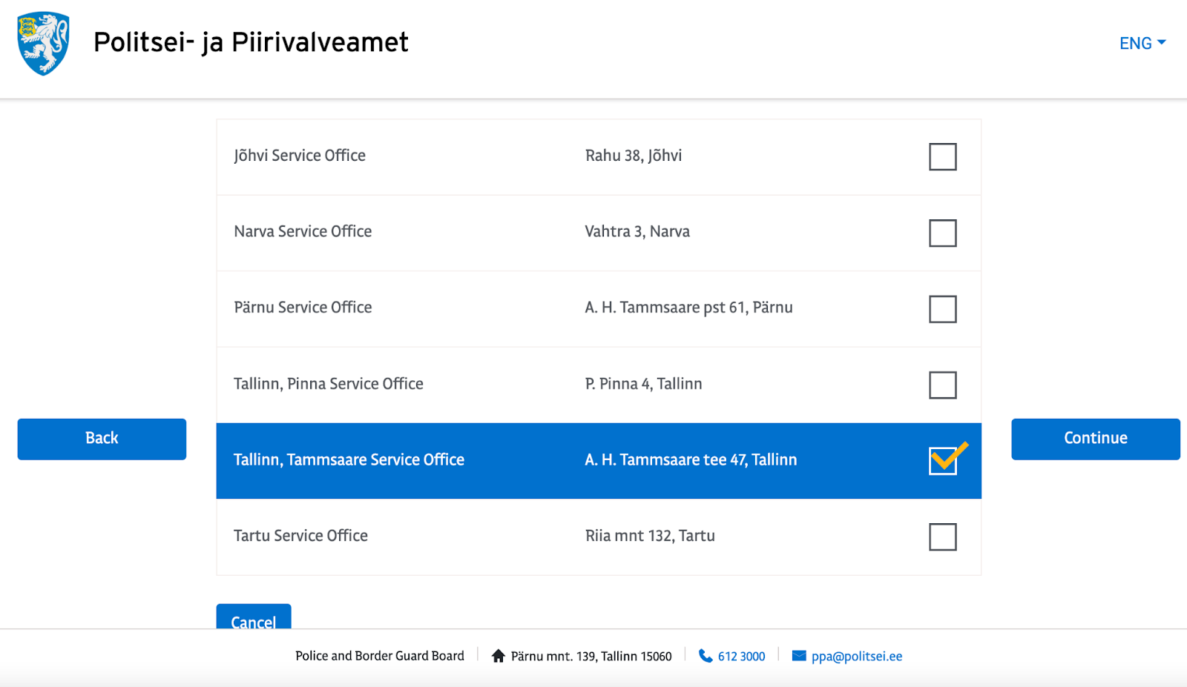Click the home icon in the footer
1187x687 pixels.
coord(499,656)
